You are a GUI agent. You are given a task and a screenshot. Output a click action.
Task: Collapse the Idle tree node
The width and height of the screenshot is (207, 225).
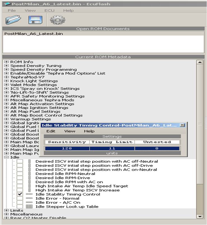[x=6, y=157]
